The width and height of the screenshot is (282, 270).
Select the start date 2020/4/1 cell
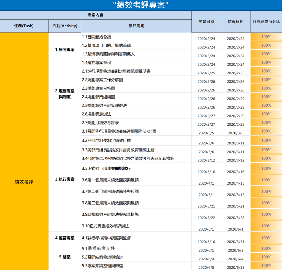coord(206,183)
